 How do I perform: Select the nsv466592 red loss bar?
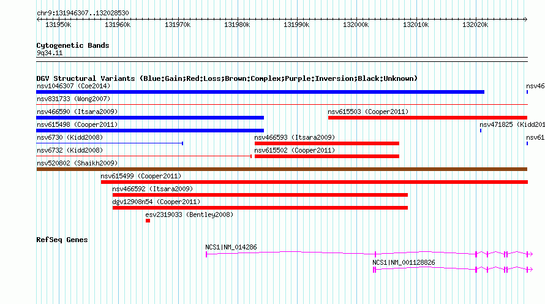(x=260, y=195)
